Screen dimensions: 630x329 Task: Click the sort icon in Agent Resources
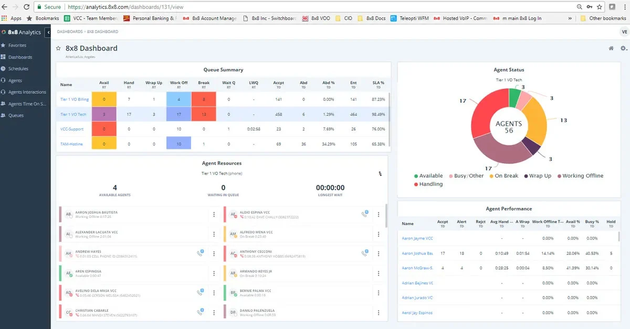[380, 174]
